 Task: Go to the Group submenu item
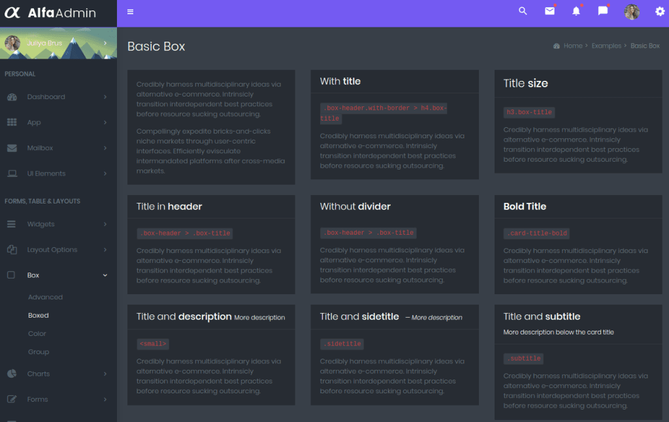(39, 352)
